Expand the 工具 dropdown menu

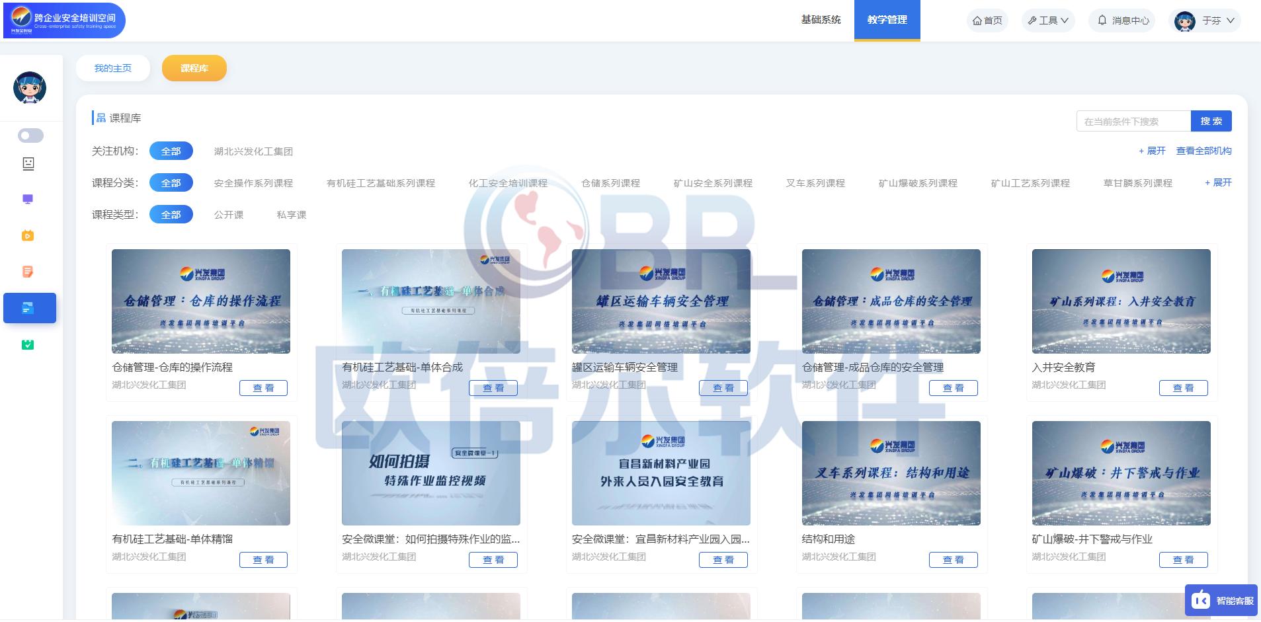pyautogui.click(x=1047, y=20)
